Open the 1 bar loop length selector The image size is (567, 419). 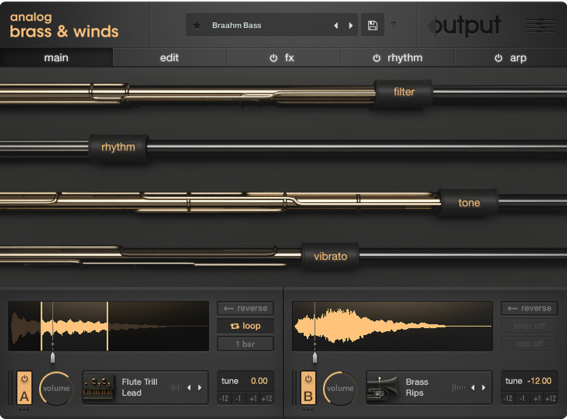tap(245, 343)
